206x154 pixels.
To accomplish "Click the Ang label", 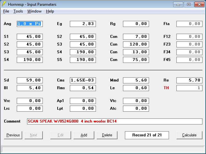I will click(7, 24).
